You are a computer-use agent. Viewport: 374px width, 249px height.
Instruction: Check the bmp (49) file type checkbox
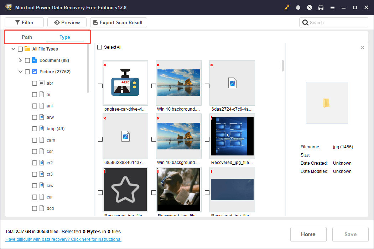coord(35,128)
